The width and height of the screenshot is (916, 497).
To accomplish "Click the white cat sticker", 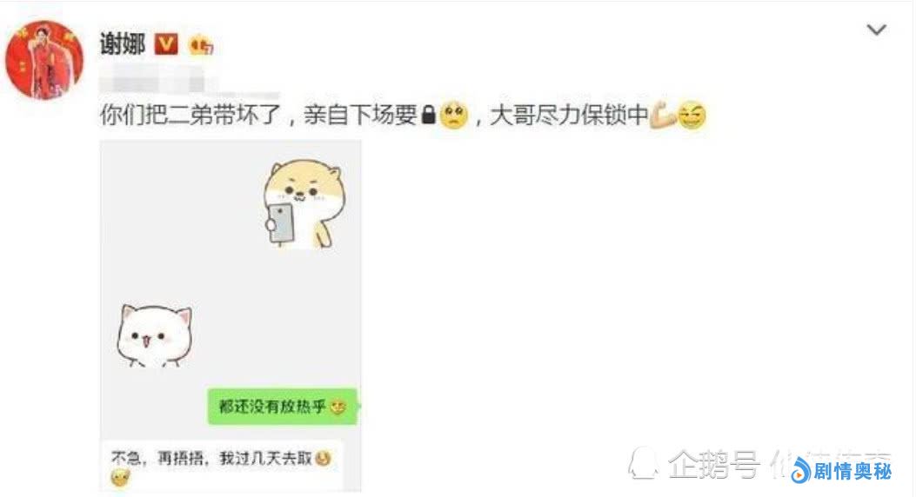I will (x=154, y=335).
